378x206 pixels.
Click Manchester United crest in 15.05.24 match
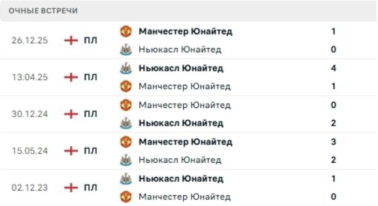[x=126, y=142]
